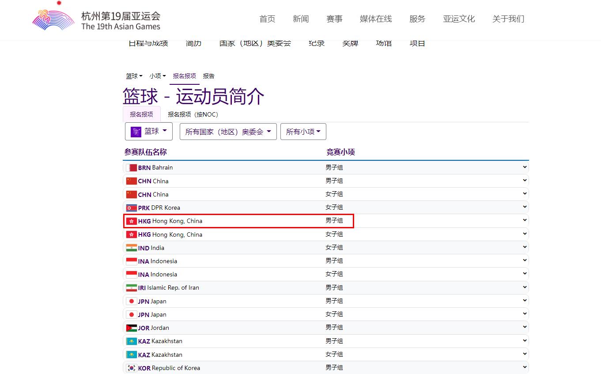The image size is (601, 374).
Task: Expand the KOR Republic of Korea chevron
Action: (525, 367)
